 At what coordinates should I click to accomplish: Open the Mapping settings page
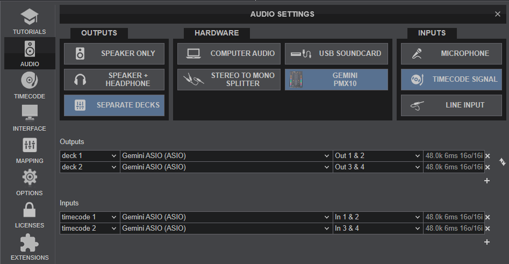[29, 151]
